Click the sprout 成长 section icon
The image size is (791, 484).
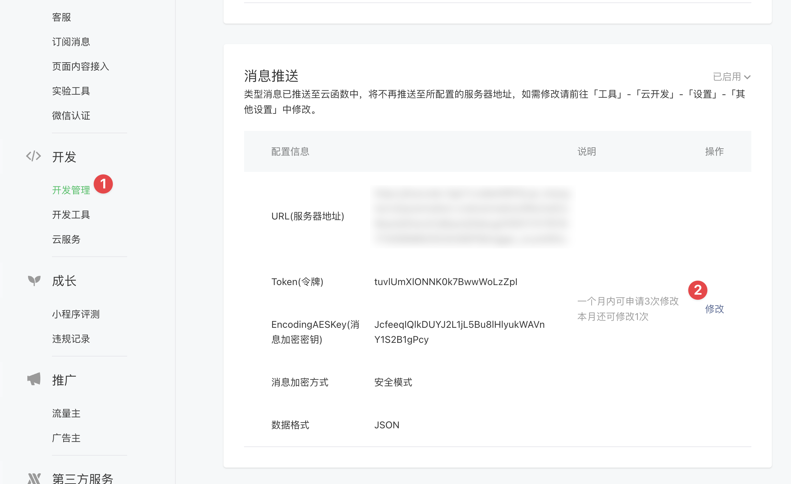coord(34,281)
